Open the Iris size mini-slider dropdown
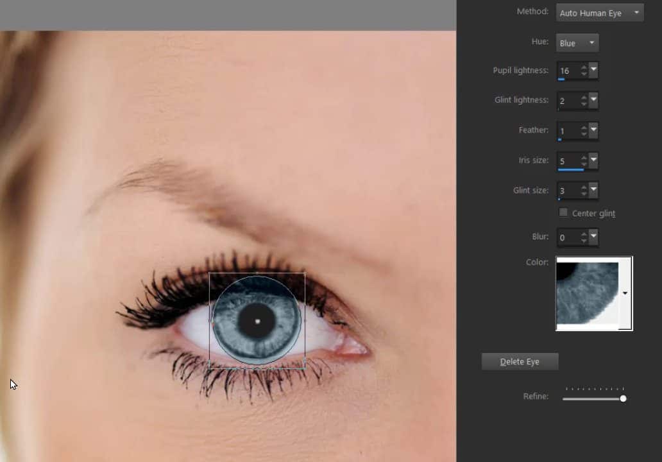This screenshot has width=662, height=462. point(593,161)
